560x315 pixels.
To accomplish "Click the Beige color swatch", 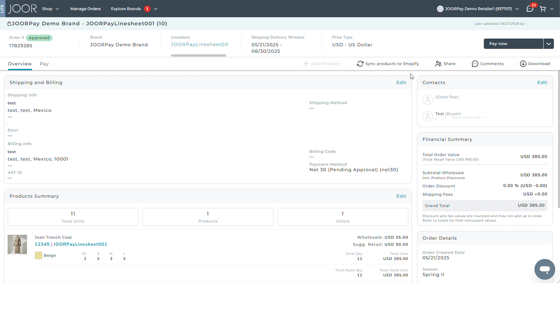I will coord(38,255).
